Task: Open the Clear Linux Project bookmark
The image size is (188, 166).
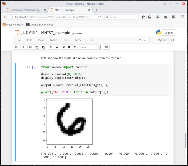Action: (39, 25)
